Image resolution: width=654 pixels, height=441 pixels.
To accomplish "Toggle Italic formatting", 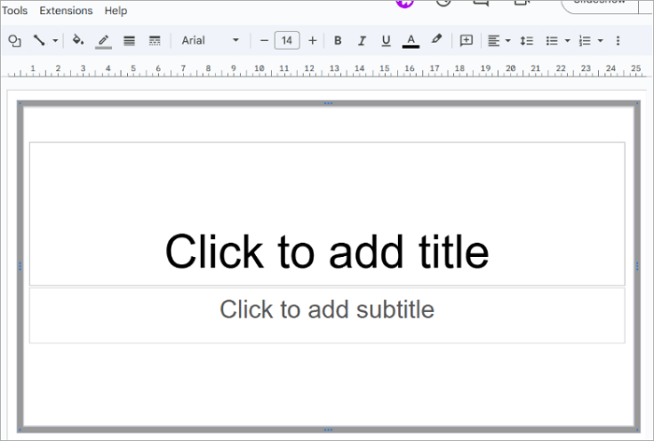I will (x=362, y=40).
